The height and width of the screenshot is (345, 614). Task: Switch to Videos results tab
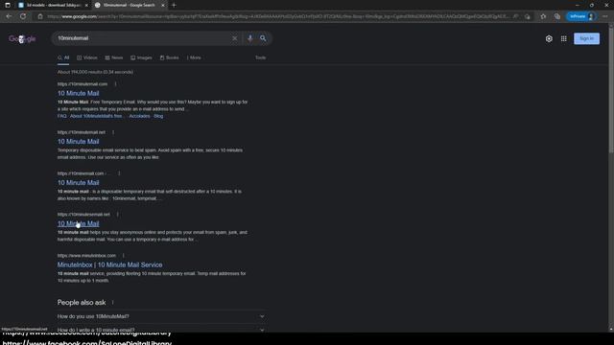pos(87,57)
